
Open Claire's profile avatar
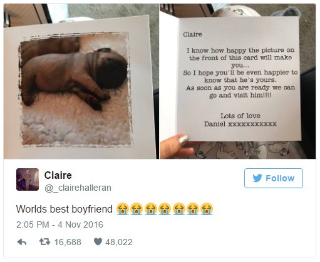point(28,179)
